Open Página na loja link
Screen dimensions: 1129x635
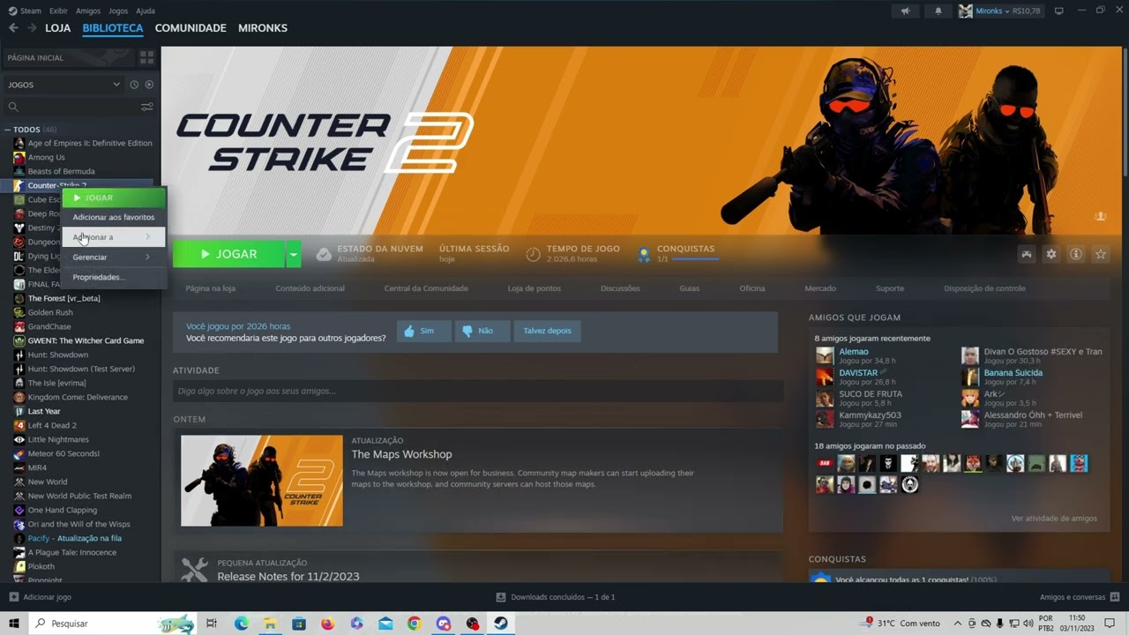(x=210, y=288)
